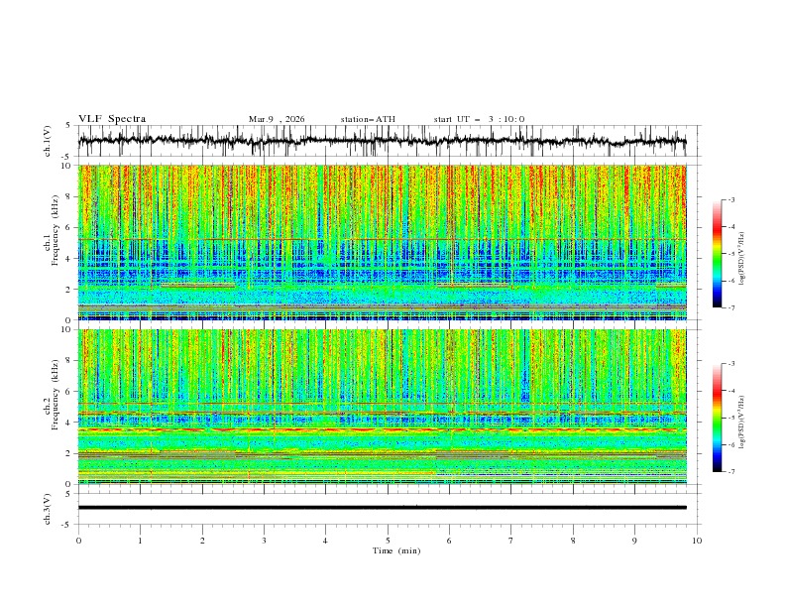Click the 'VLF Spectra' title text
The image size is (785, 607).
112,119
